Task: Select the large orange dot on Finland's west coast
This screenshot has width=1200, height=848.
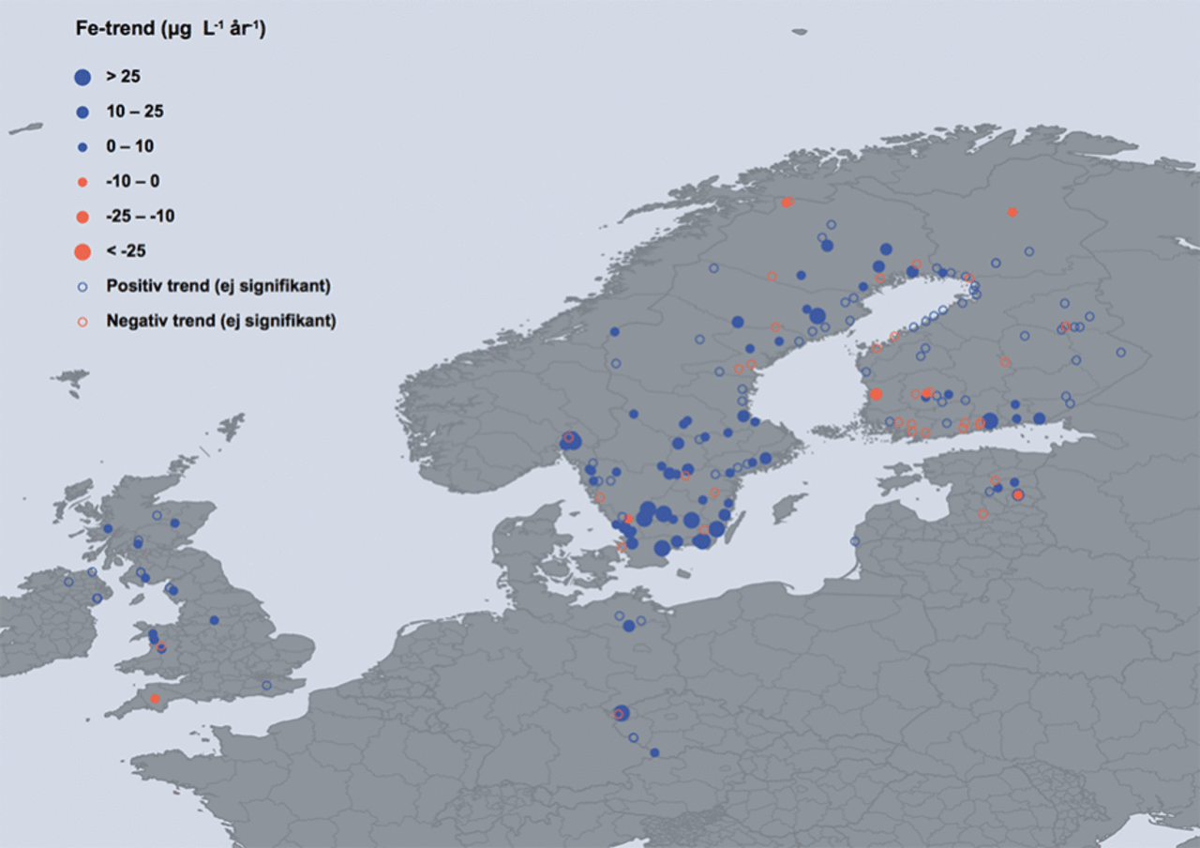Action: pos(876,395)
